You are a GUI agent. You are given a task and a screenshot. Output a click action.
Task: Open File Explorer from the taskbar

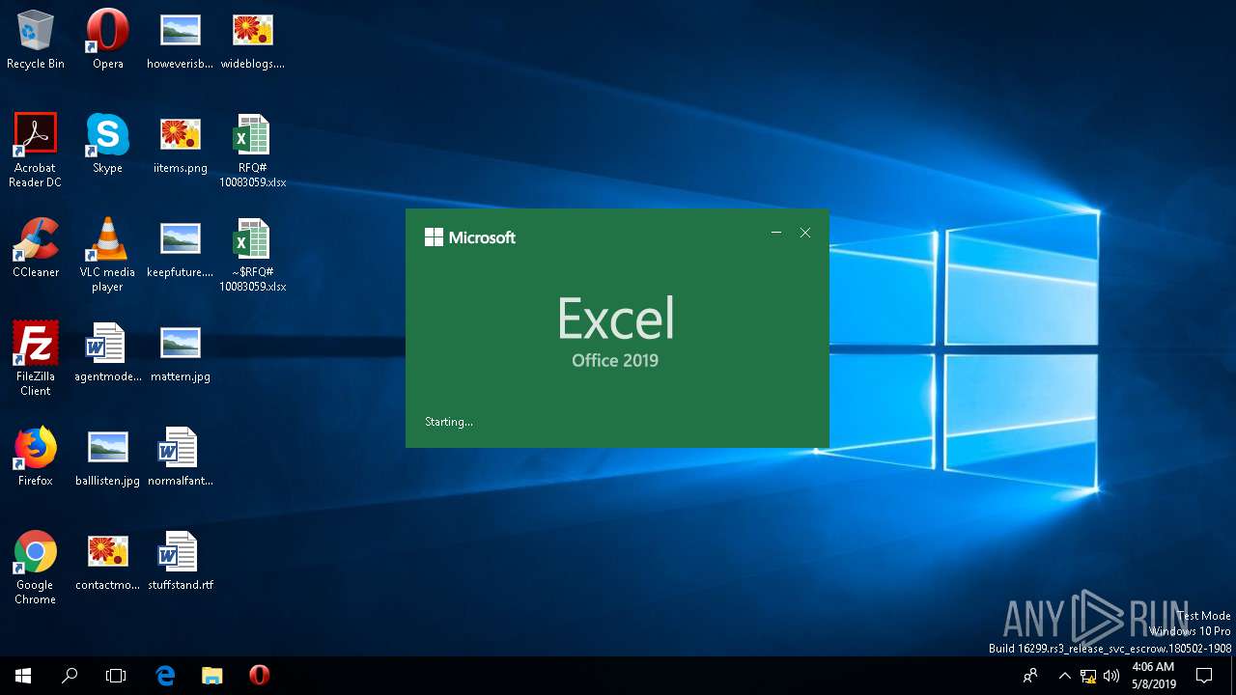pos(212,676)
